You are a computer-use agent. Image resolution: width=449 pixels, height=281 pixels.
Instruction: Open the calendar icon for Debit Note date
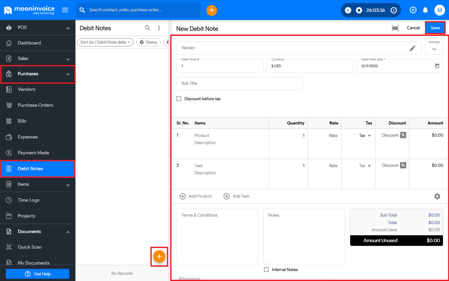click(437, 66)
